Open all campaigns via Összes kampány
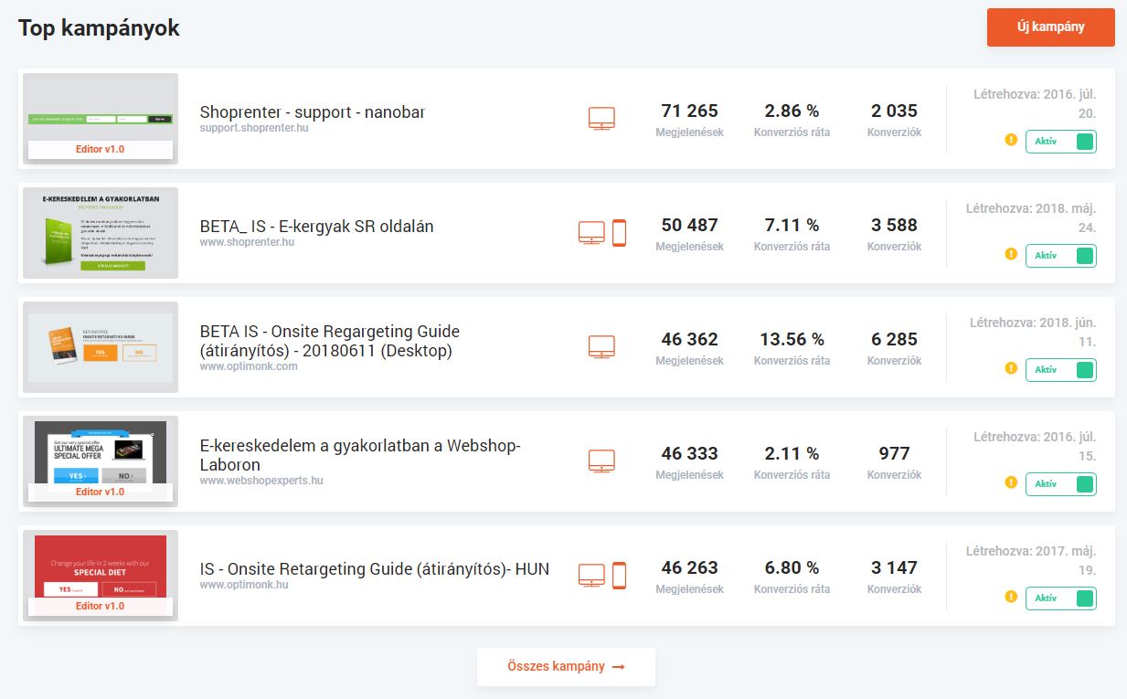This screenshot has height=699, width=1127. coord(566,667)
